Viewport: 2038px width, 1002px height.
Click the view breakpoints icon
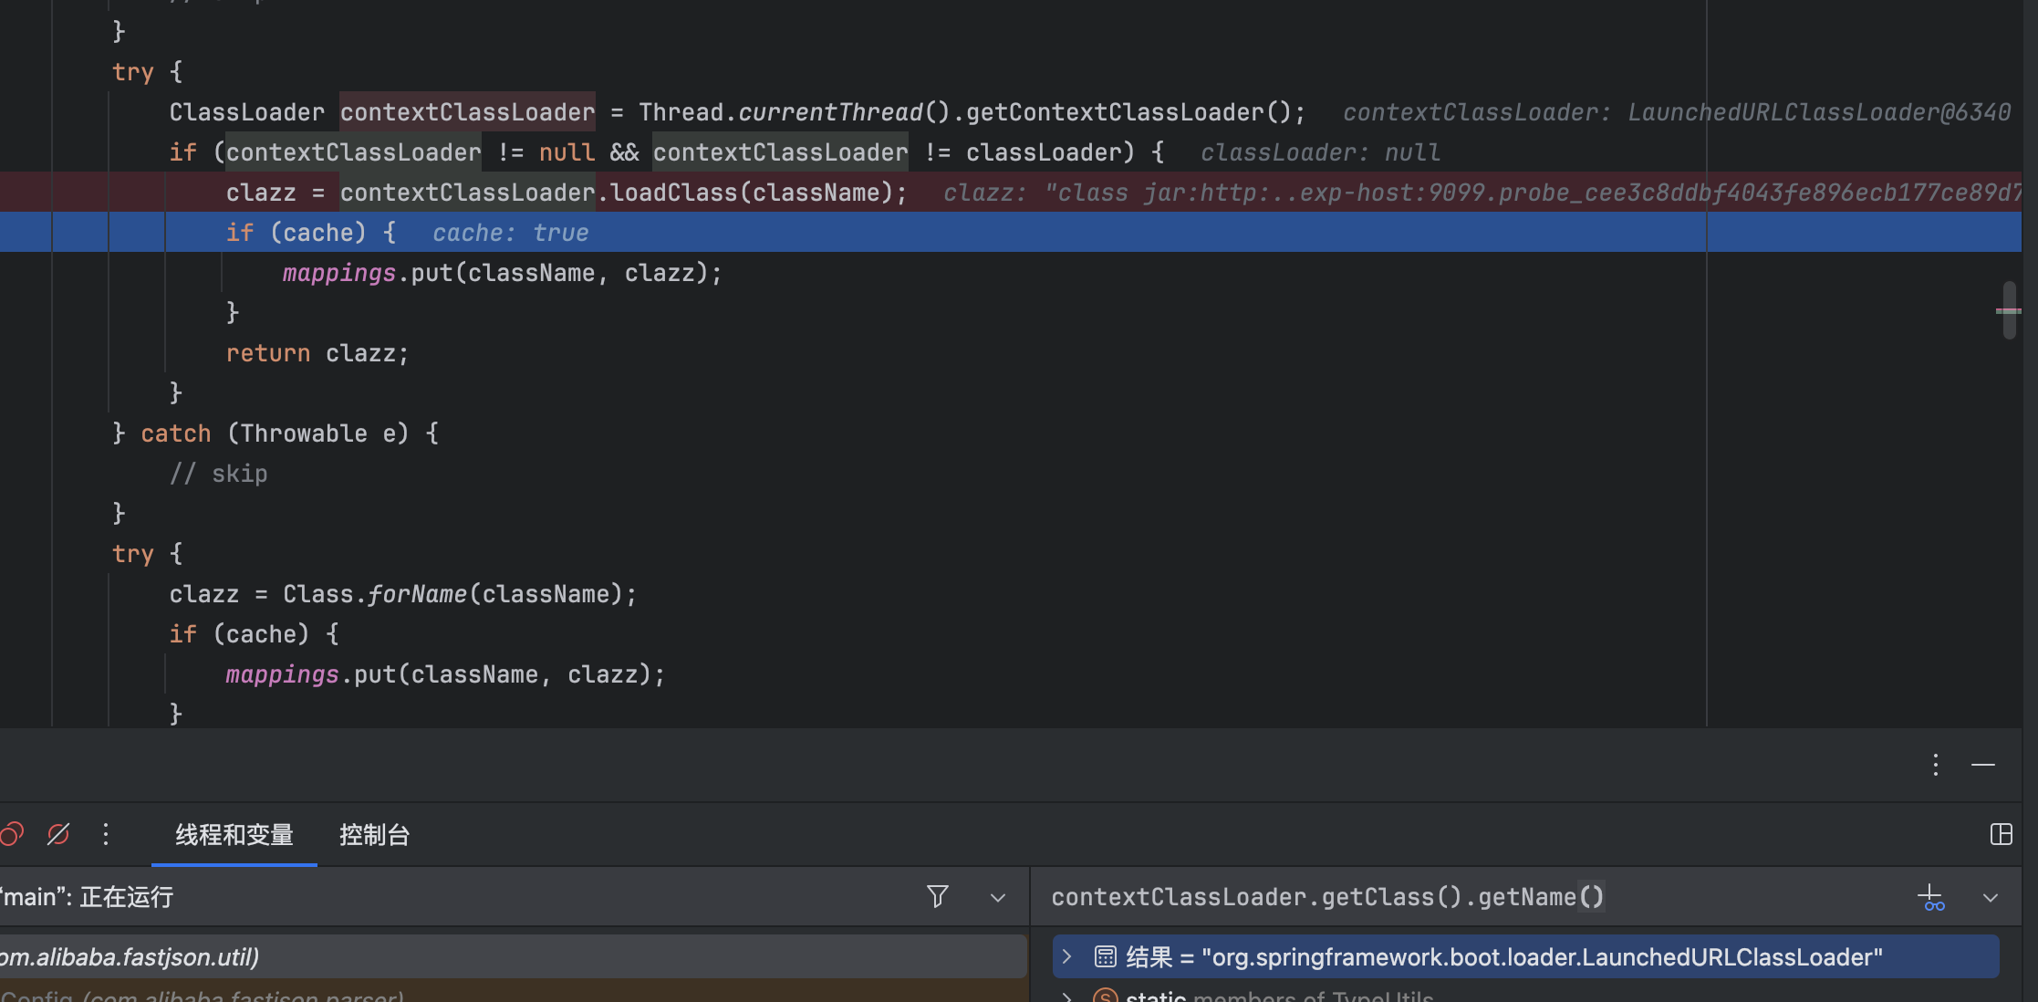click(11, 834)
